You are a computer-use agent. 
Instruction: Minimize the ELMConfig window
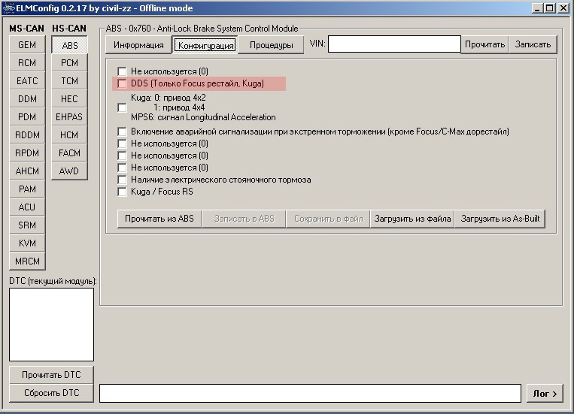click(537, 8)
